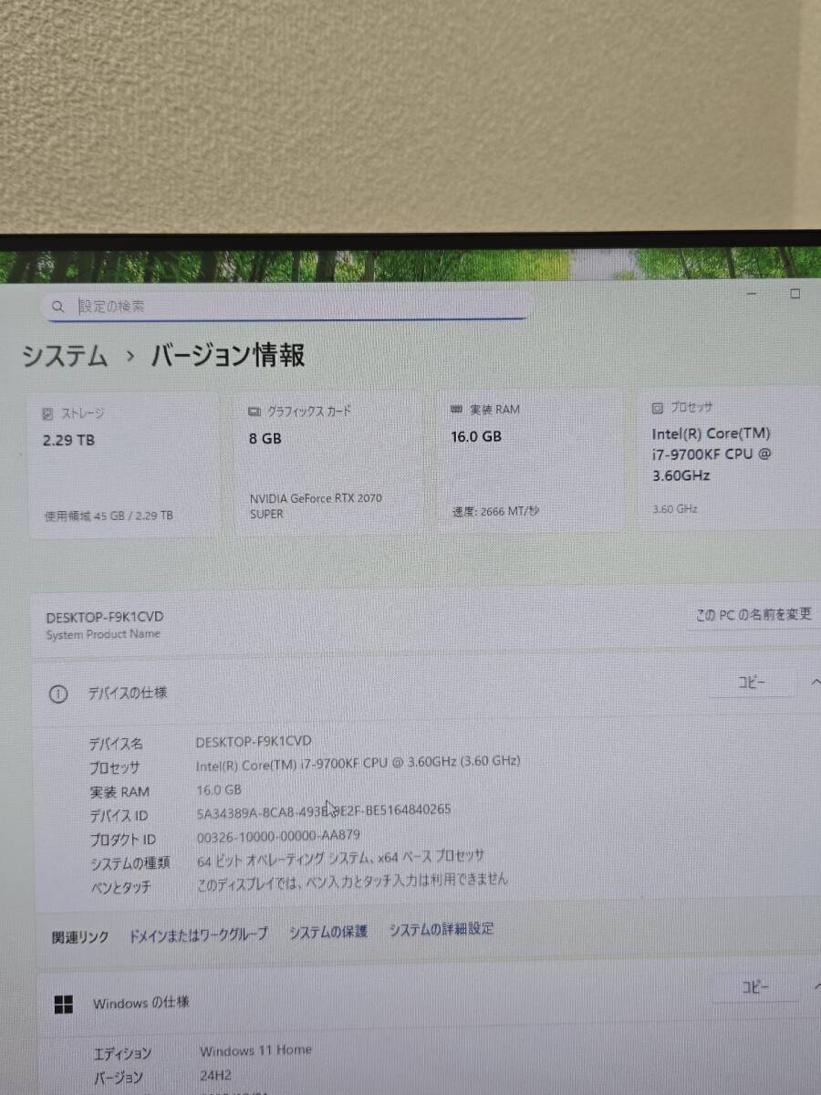821x1095 pixels.
Task: Click the i7-9700KF processor row value
Action: click(359, 762)
